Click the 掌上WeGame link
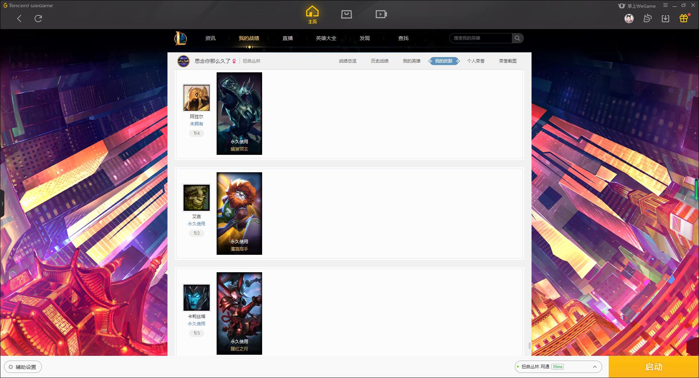 pyautogui.click(x=641, y=6)
